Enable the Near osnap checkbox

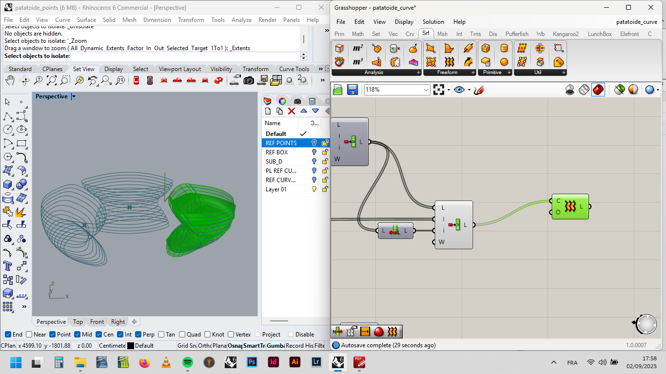point(29,335)
